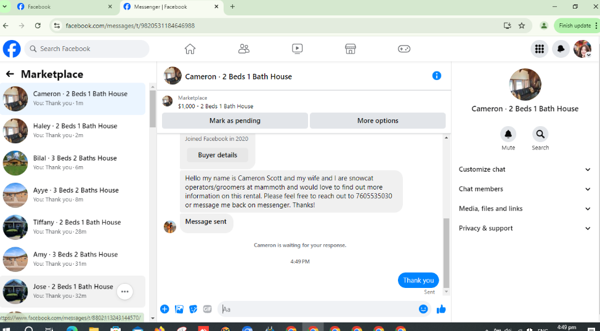Screen dimensions: 600x331
Task: Open Tiffany 2 Beds 1 Bath House chat
Action: (73, 226)
